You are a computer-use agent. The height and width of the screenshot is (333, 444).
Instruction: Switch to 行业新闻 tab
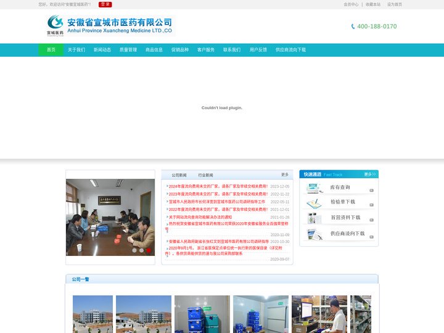coord(205,175)
